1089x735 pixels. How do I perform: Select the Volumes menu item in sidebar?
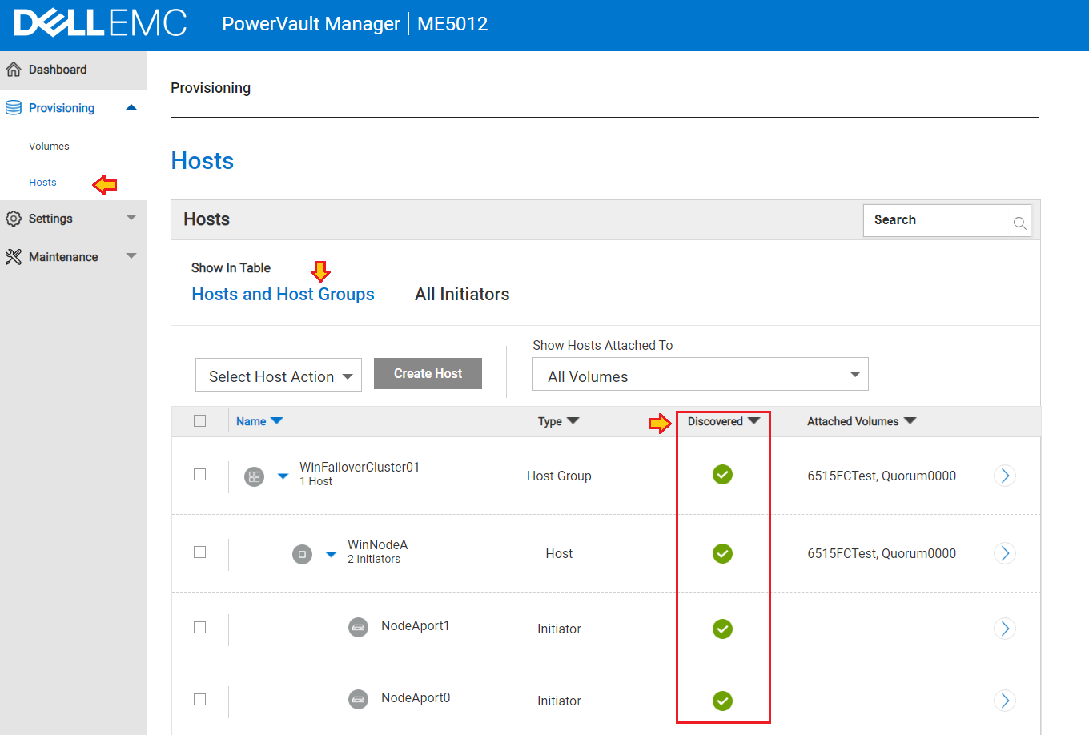(x=49, y=146)
